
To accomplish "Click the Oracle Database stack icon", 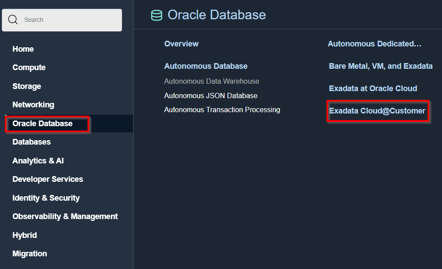I will point(156,15).
